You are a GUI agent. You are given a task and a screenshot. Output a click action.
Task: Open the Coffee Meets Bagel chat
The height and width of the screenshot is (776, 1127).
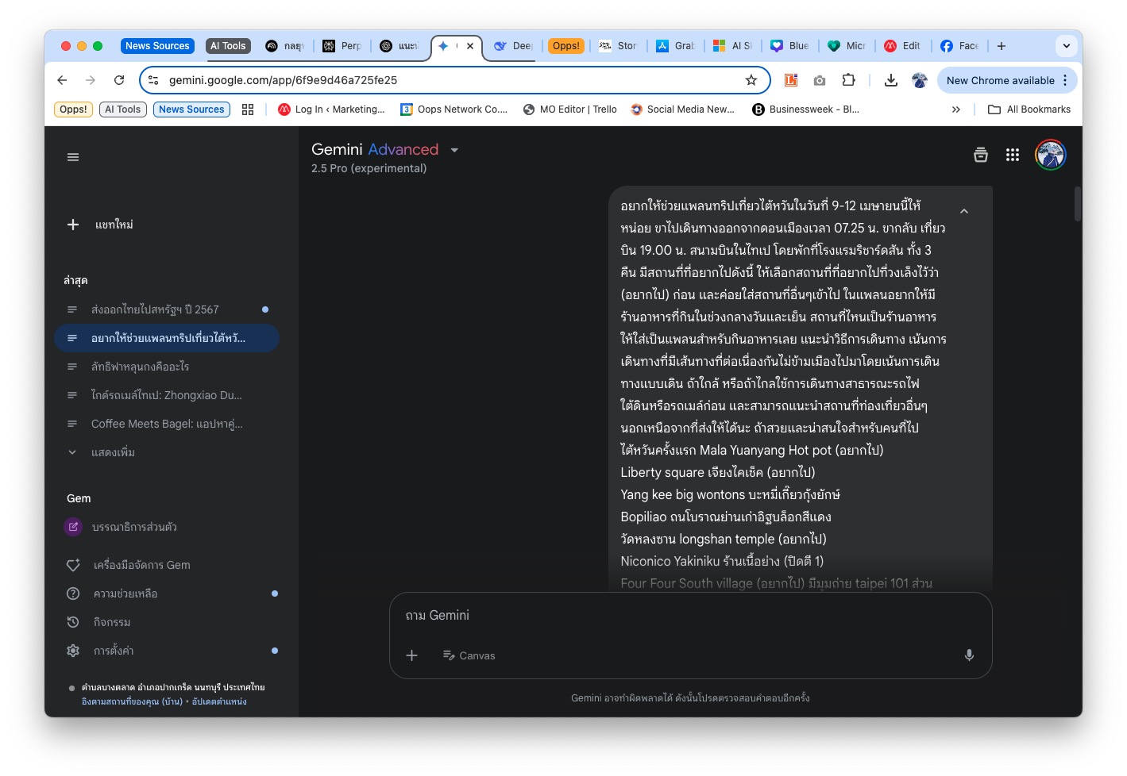pyautogui.click(x=167, y=424)
